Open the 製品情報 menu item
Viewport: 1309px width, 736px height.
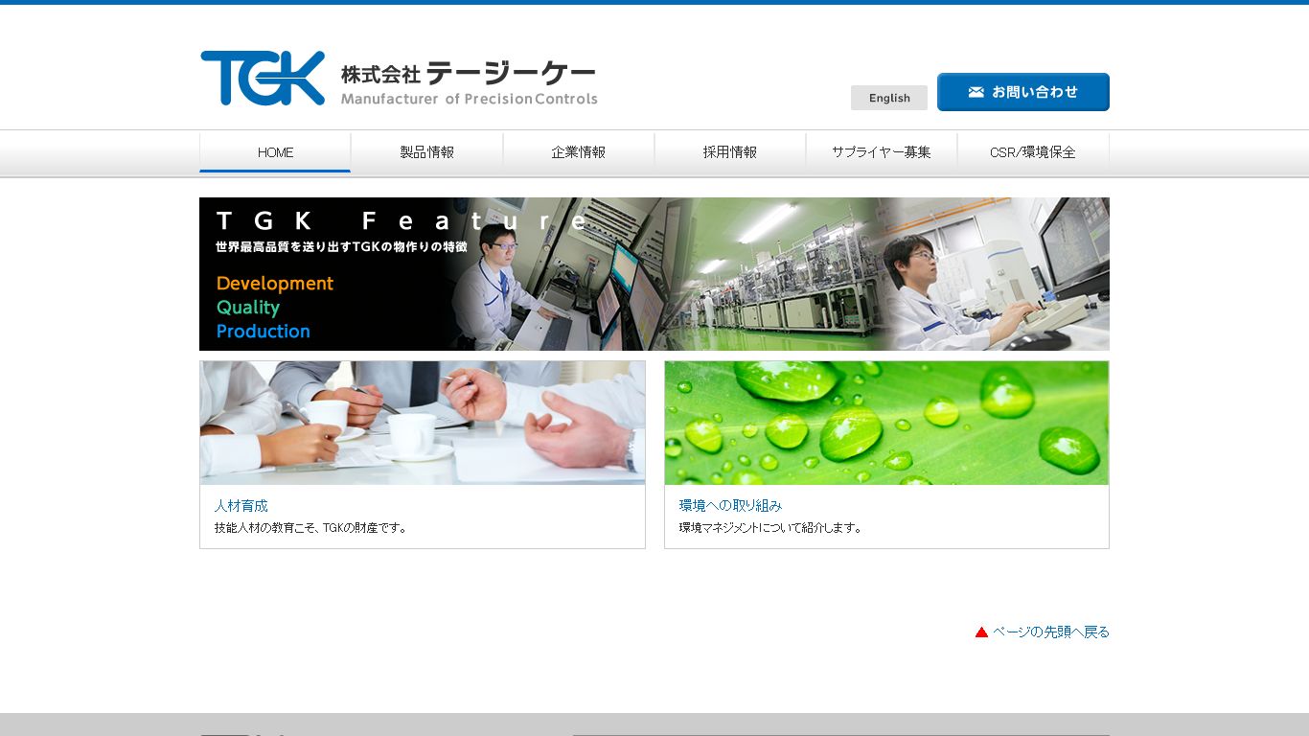pos(427,152)
